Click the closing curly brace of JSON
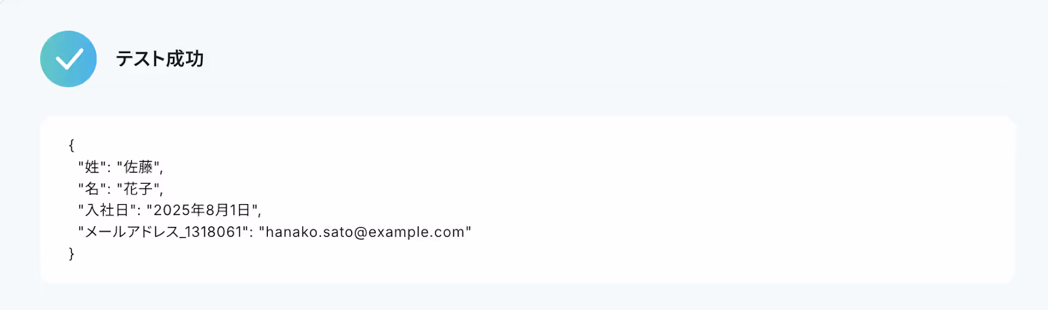Viewport: 1048px width, 310px height. coord(71,253)
